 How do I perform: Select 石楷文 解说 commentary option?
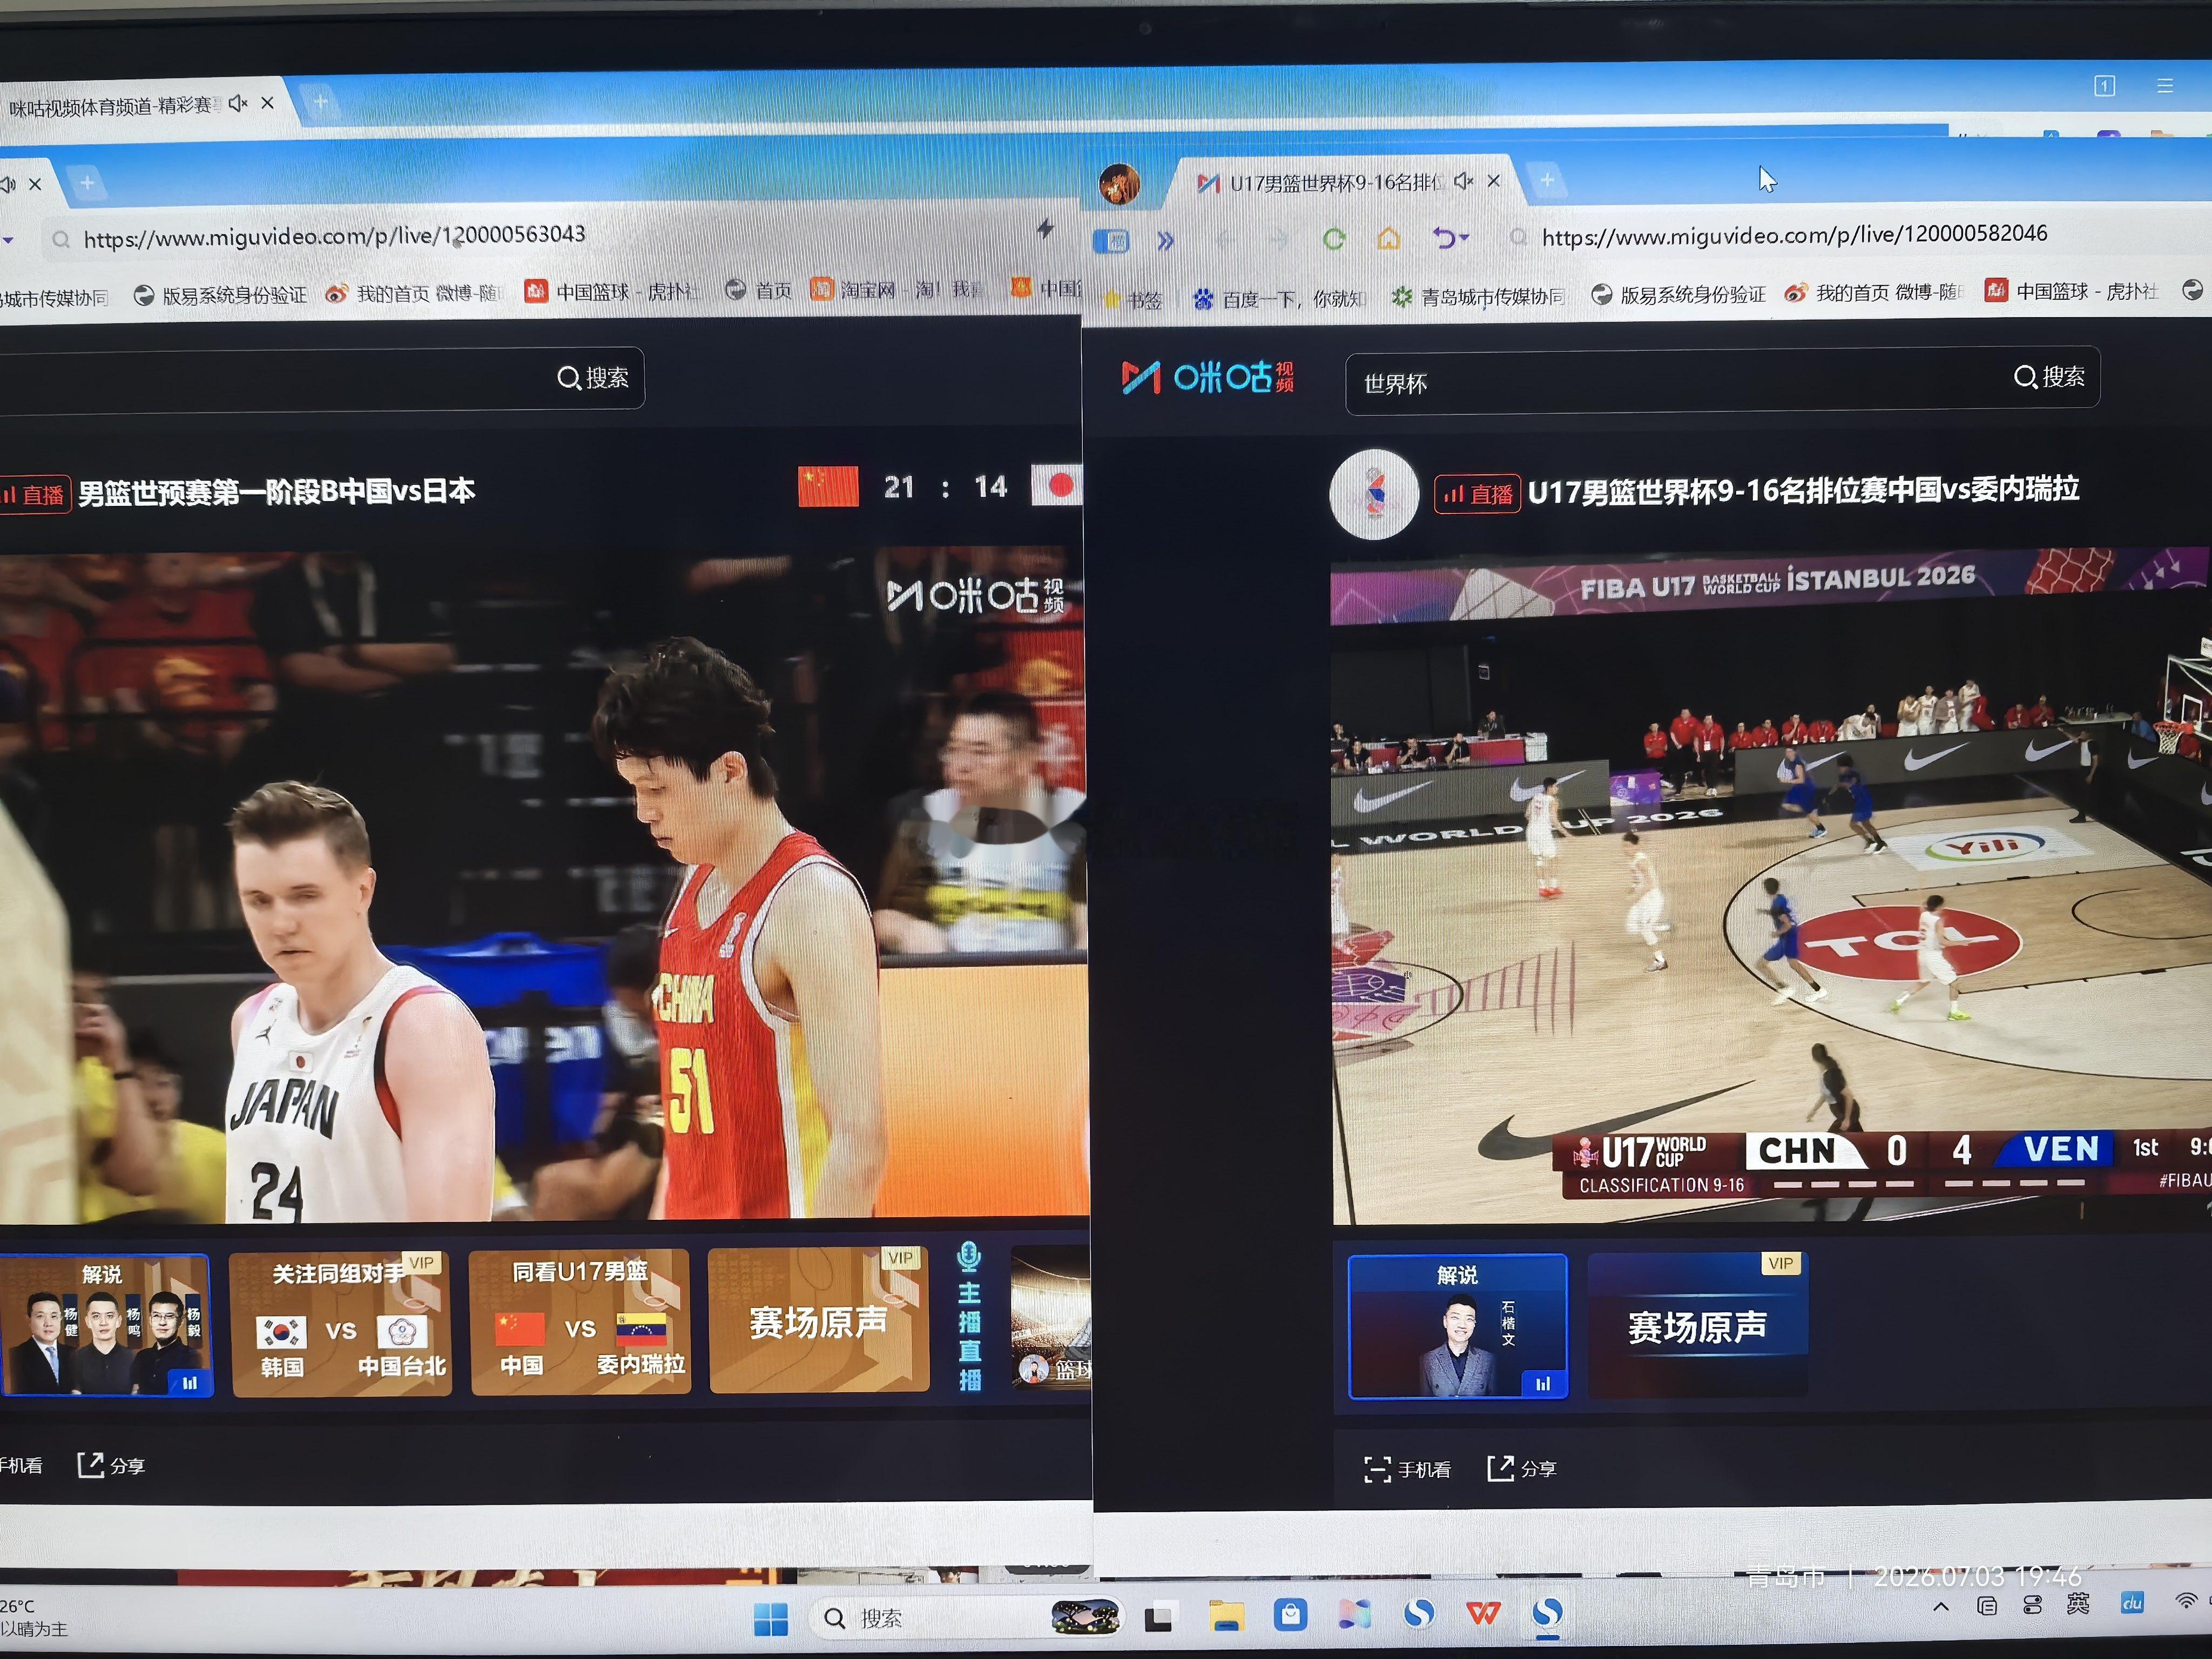click(x=1457, y=1326)
